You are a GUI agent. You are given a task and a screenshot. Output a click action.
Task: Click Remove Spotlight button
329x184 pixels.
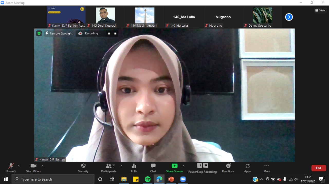(59, 34)
